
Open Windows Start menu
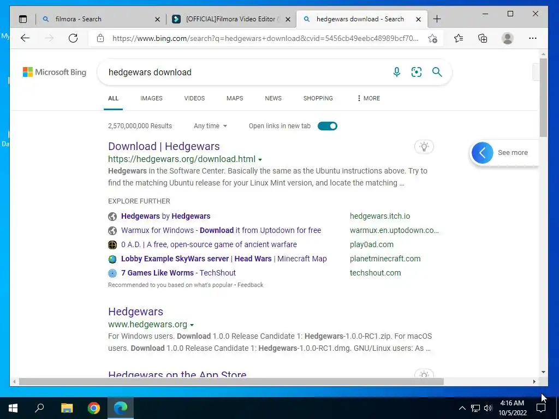point(13,408)
